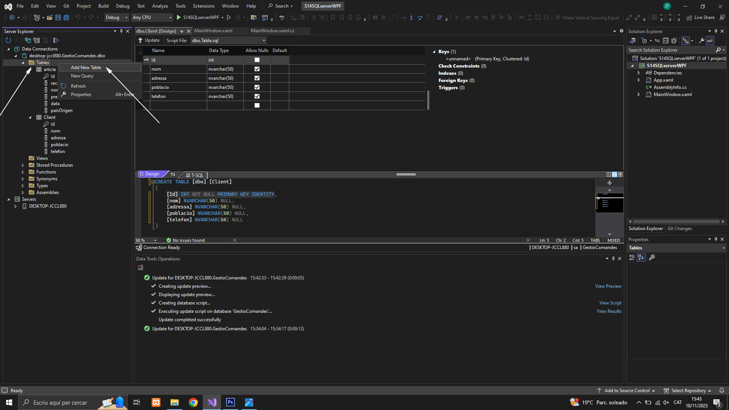Check Allow Nulls for Id column

(257, 60)
